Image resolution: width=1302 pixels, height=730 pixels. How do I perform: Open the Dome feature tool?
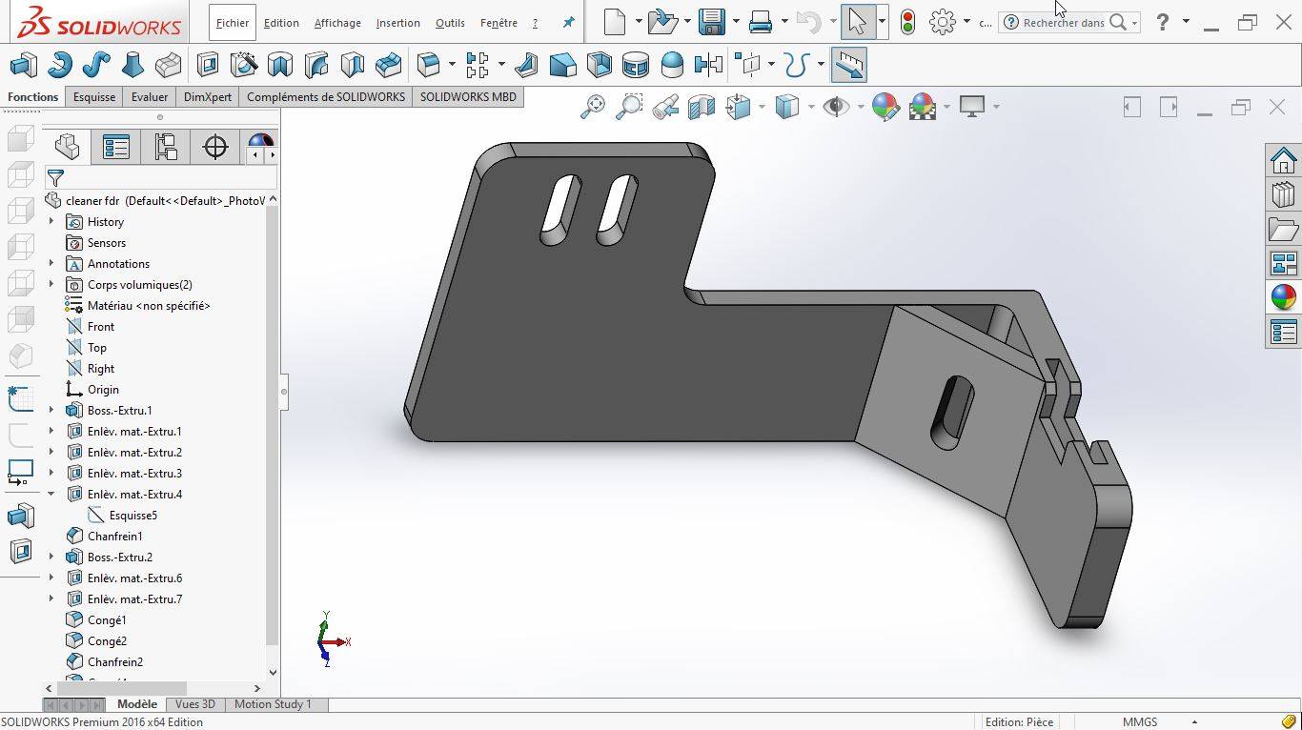(x=672, y=65)
